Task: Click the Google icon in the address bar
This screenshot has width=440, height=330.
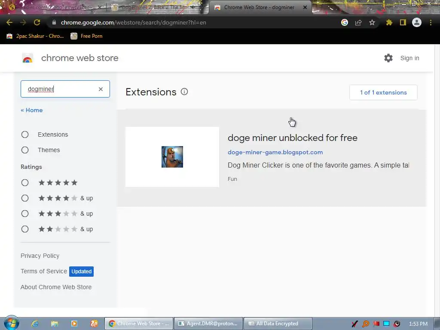Action: coord(345,22)
